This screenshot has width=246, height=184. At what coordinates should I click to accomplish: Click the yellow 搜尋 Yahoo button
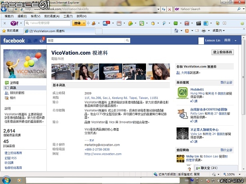[x=77, y=23]
